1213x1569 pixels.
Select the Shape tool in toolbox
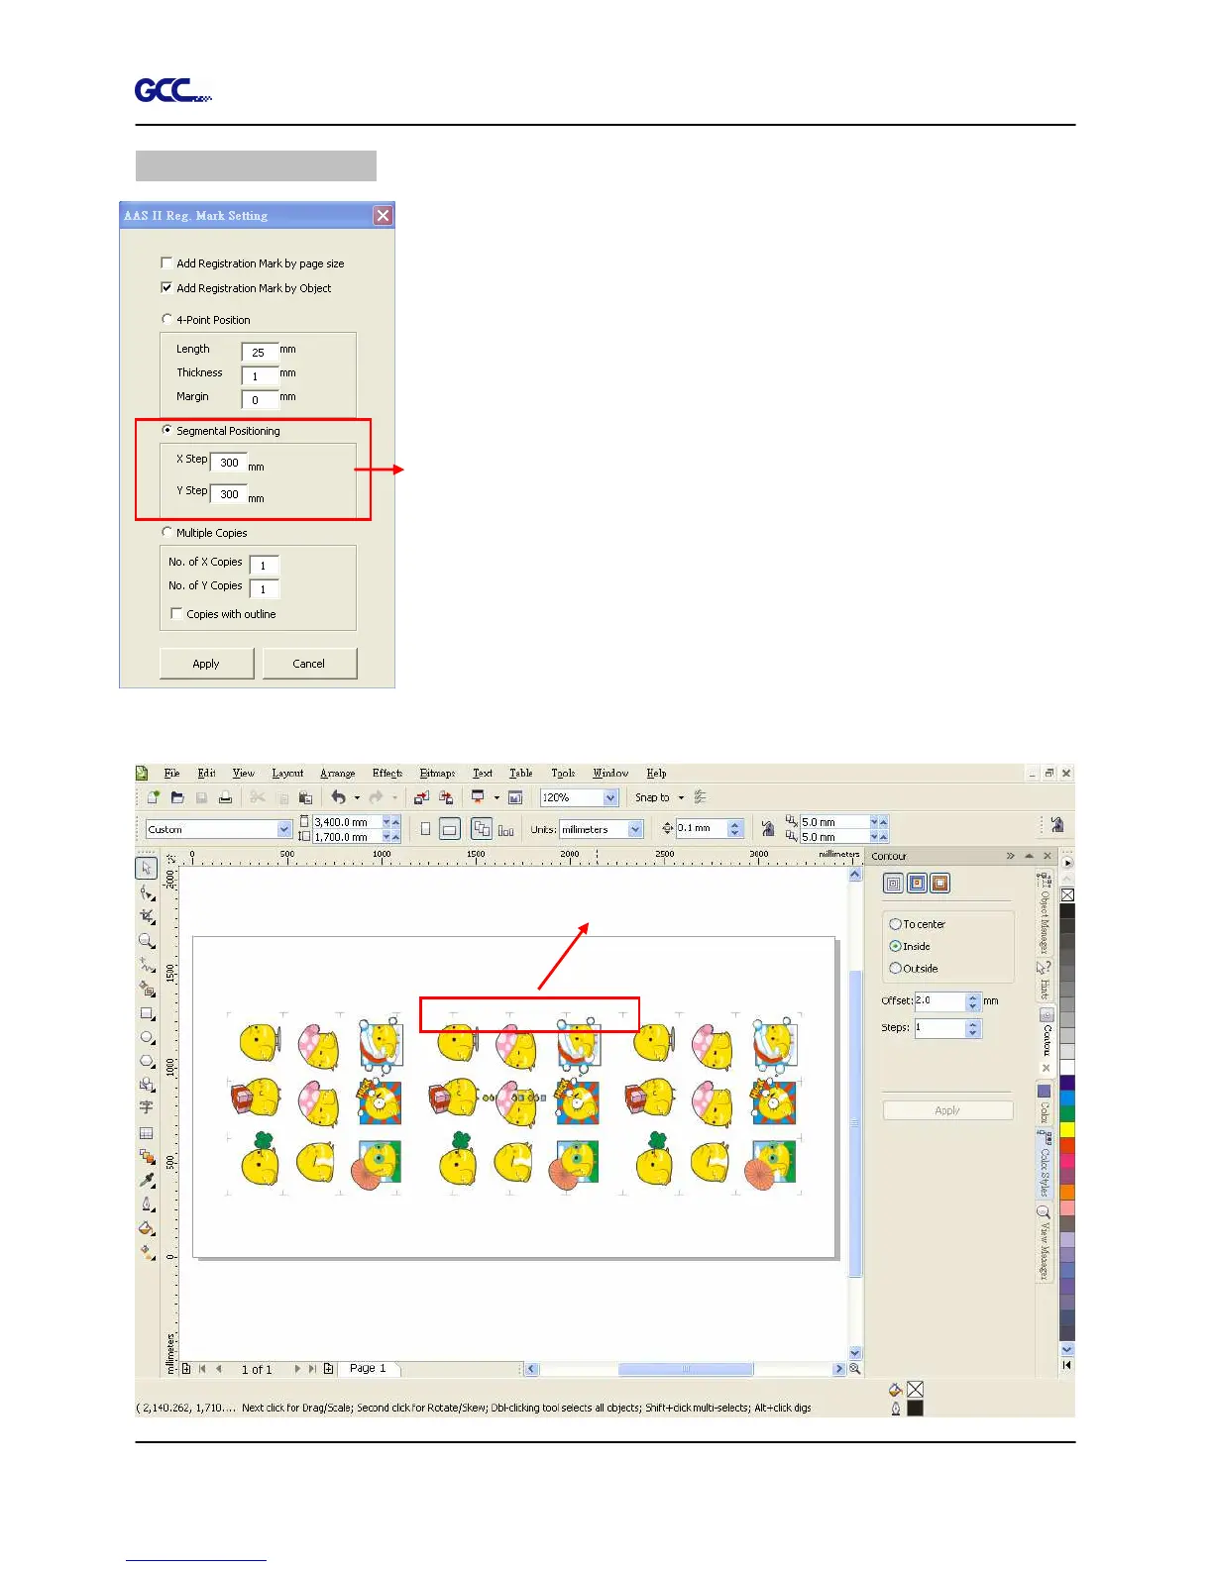tap(147, 892)
